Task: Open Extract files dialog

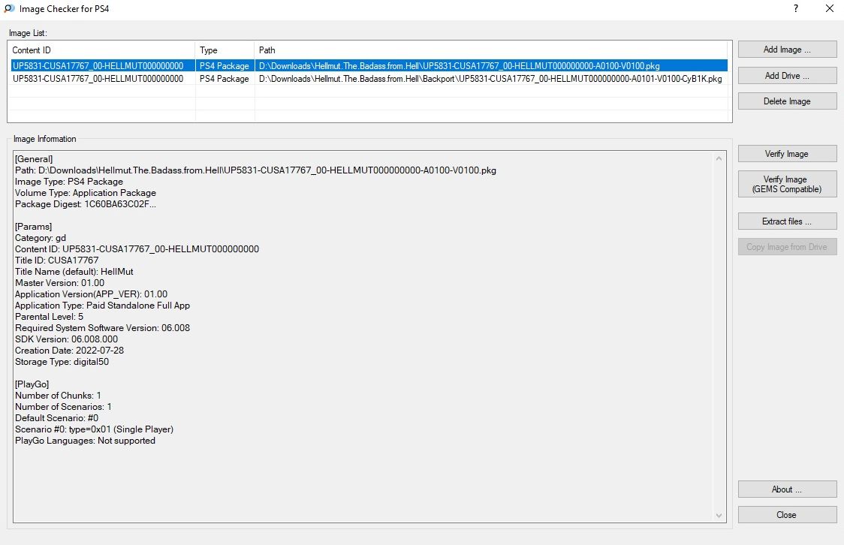Action: (x=787, y=221)
